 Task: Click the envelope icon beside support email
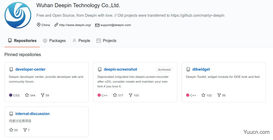coord(97,25)
